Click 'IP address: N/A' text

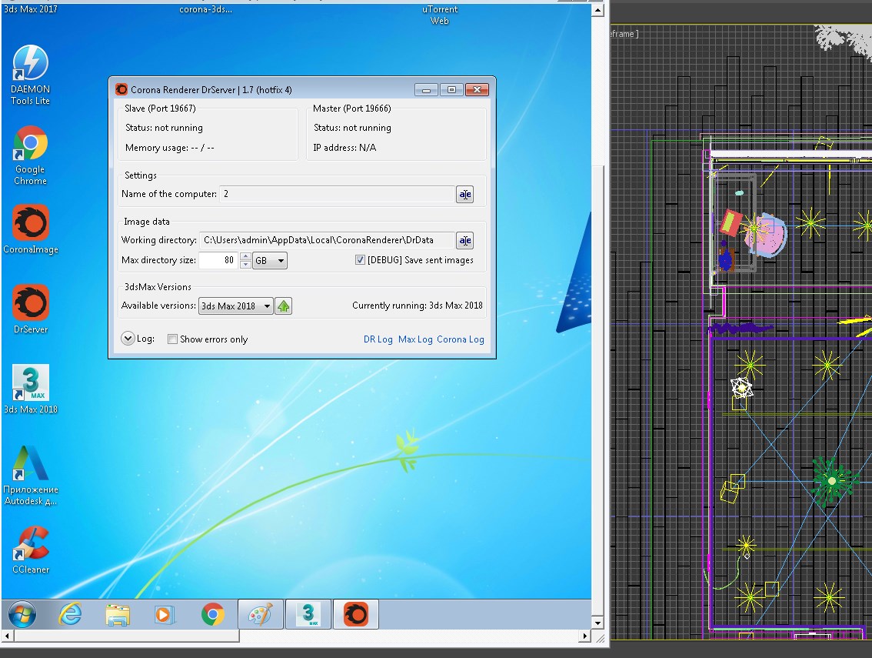click(344, 148)
